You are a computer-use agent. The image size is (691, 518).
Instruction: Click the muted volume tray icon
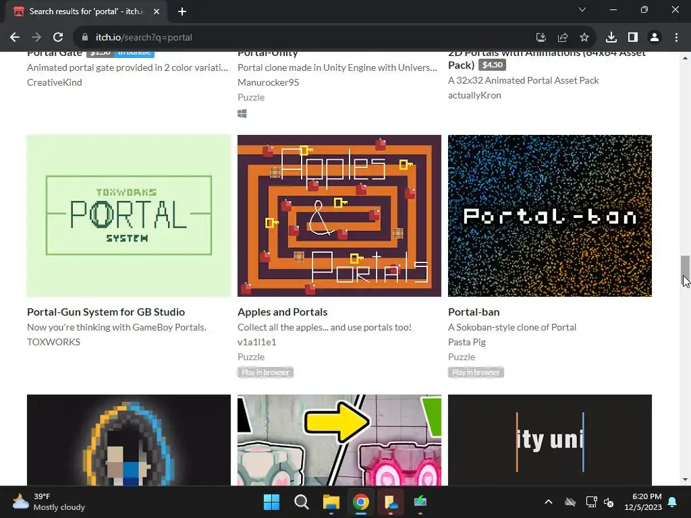click(x=609, y=502)
